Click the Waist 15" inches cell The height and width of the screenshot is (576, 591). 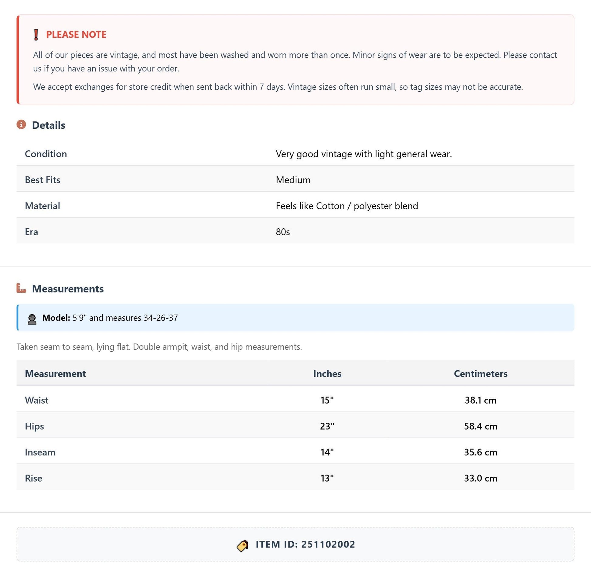(x=327, y=400)
